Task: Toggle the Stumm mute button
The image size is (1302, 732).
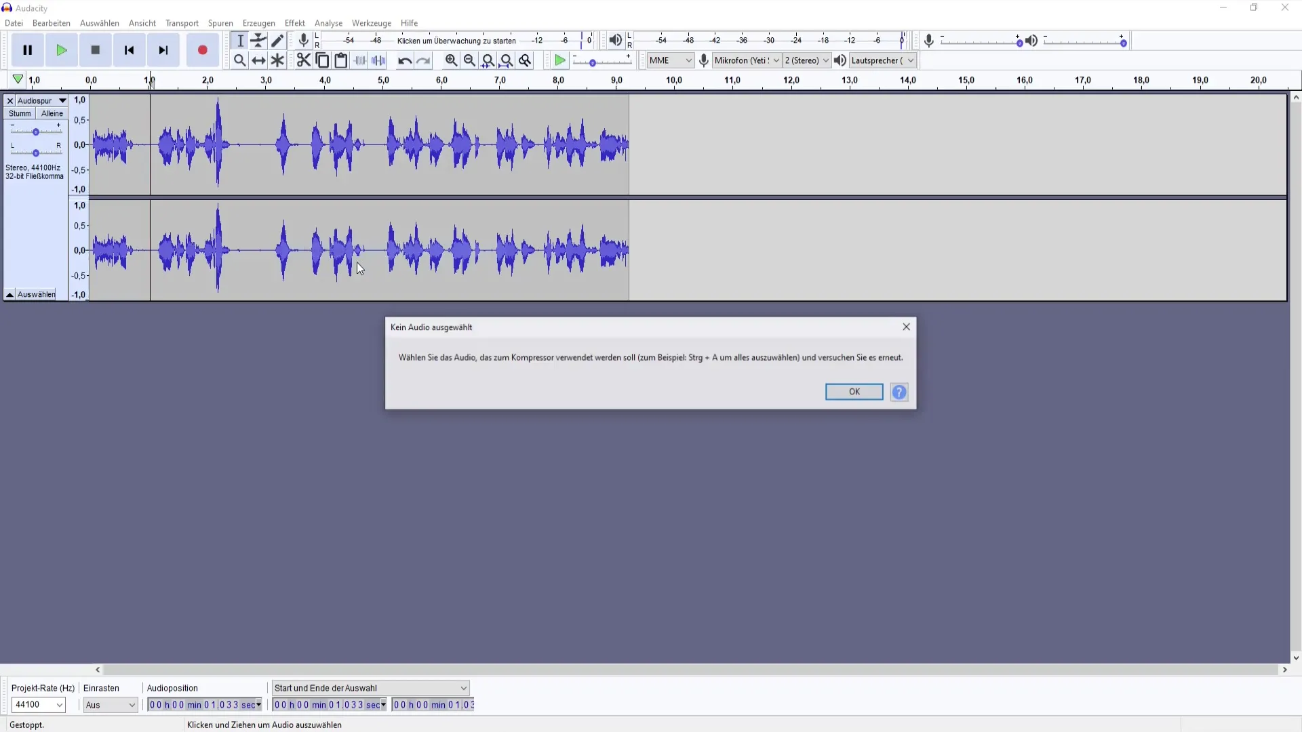Action: coord(20,114)
